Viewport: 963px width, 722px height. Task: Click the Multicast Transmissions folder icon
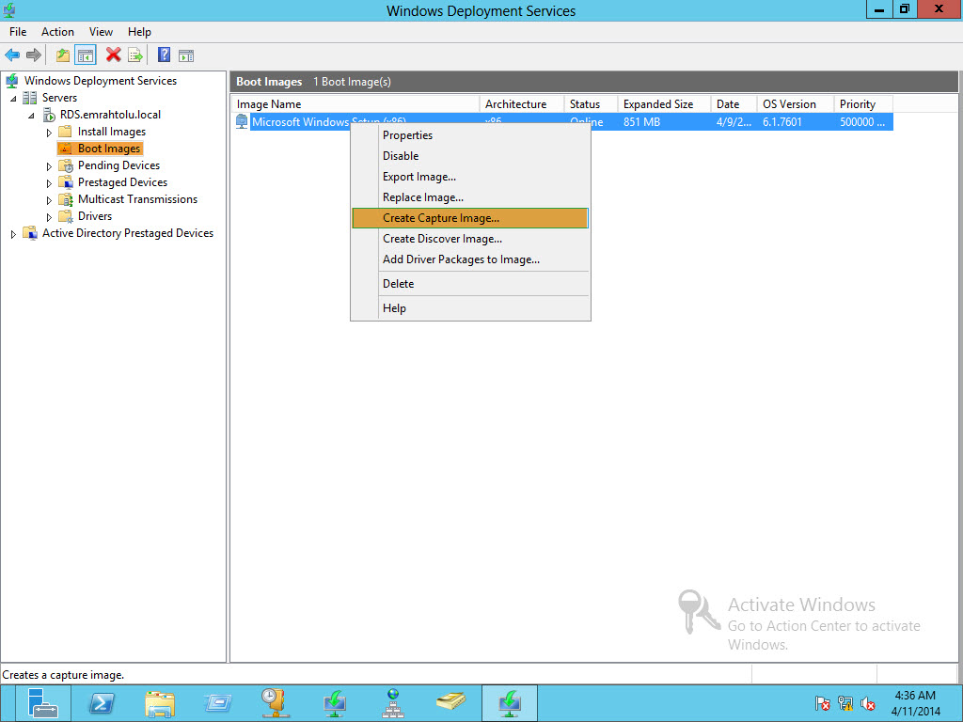coord(66,199)
